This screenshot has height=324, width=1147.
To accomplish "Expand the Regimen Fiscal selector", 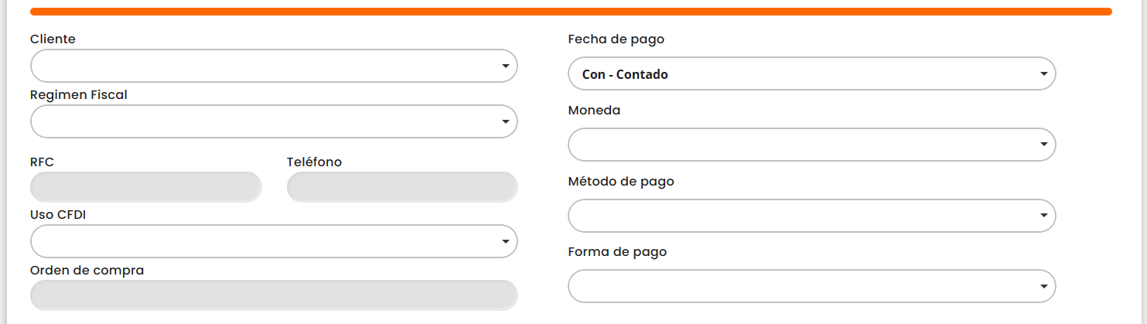I will pyautogui.click(x=273, y=121).
